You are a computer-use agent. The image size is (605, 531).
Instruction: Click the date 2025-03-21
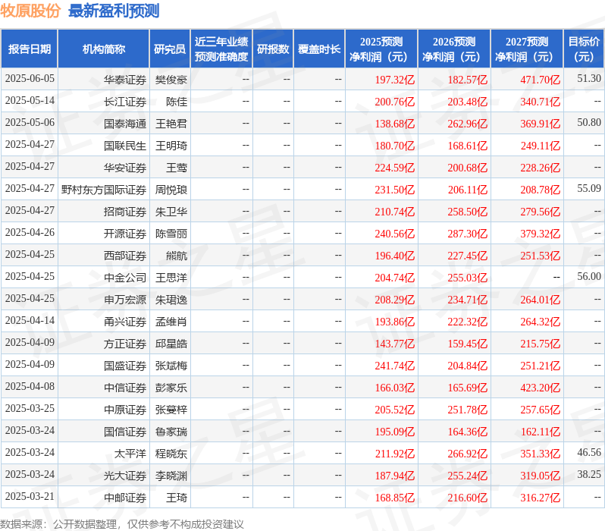[30, 496]
